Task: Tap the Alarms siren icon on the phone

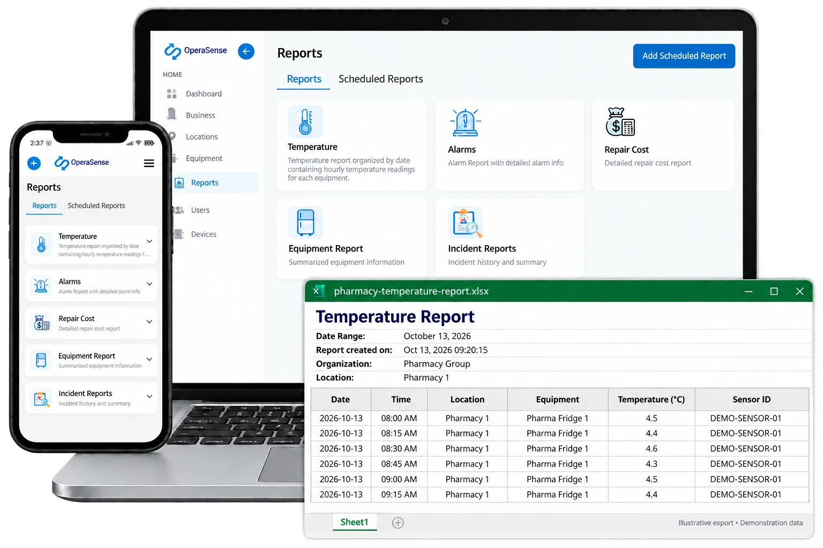Action: click(41, 285)
